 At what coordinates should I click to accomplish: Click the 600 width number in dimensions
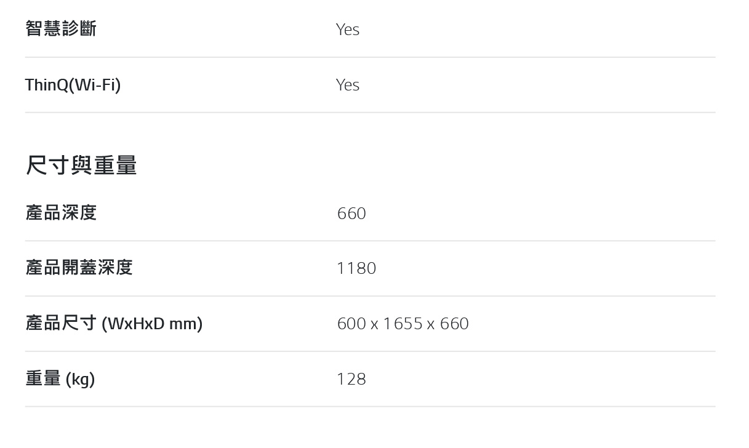click(x=351, y=324)
